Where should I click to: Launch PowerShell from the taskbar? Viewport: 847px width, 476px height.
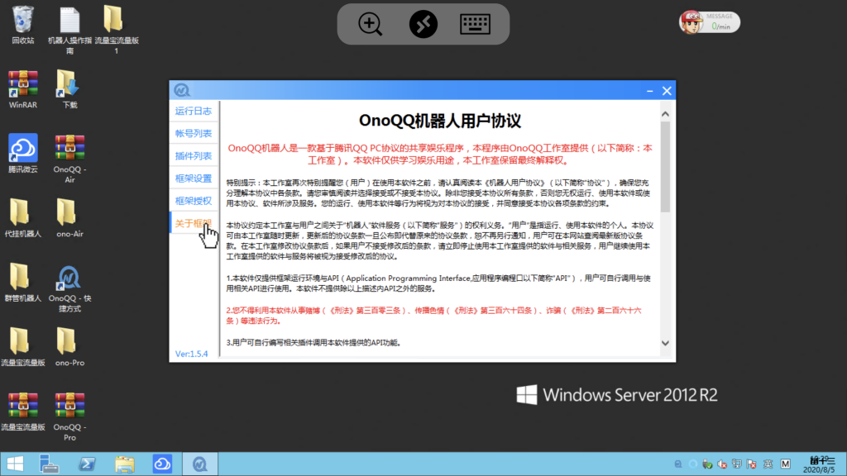87,464
